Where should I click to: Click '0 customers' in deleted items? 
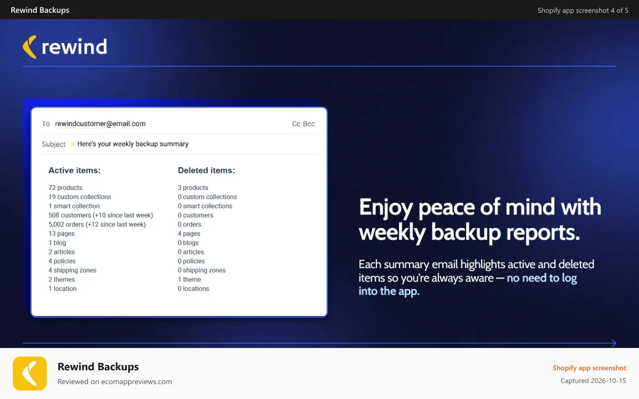tap(195, 215)
